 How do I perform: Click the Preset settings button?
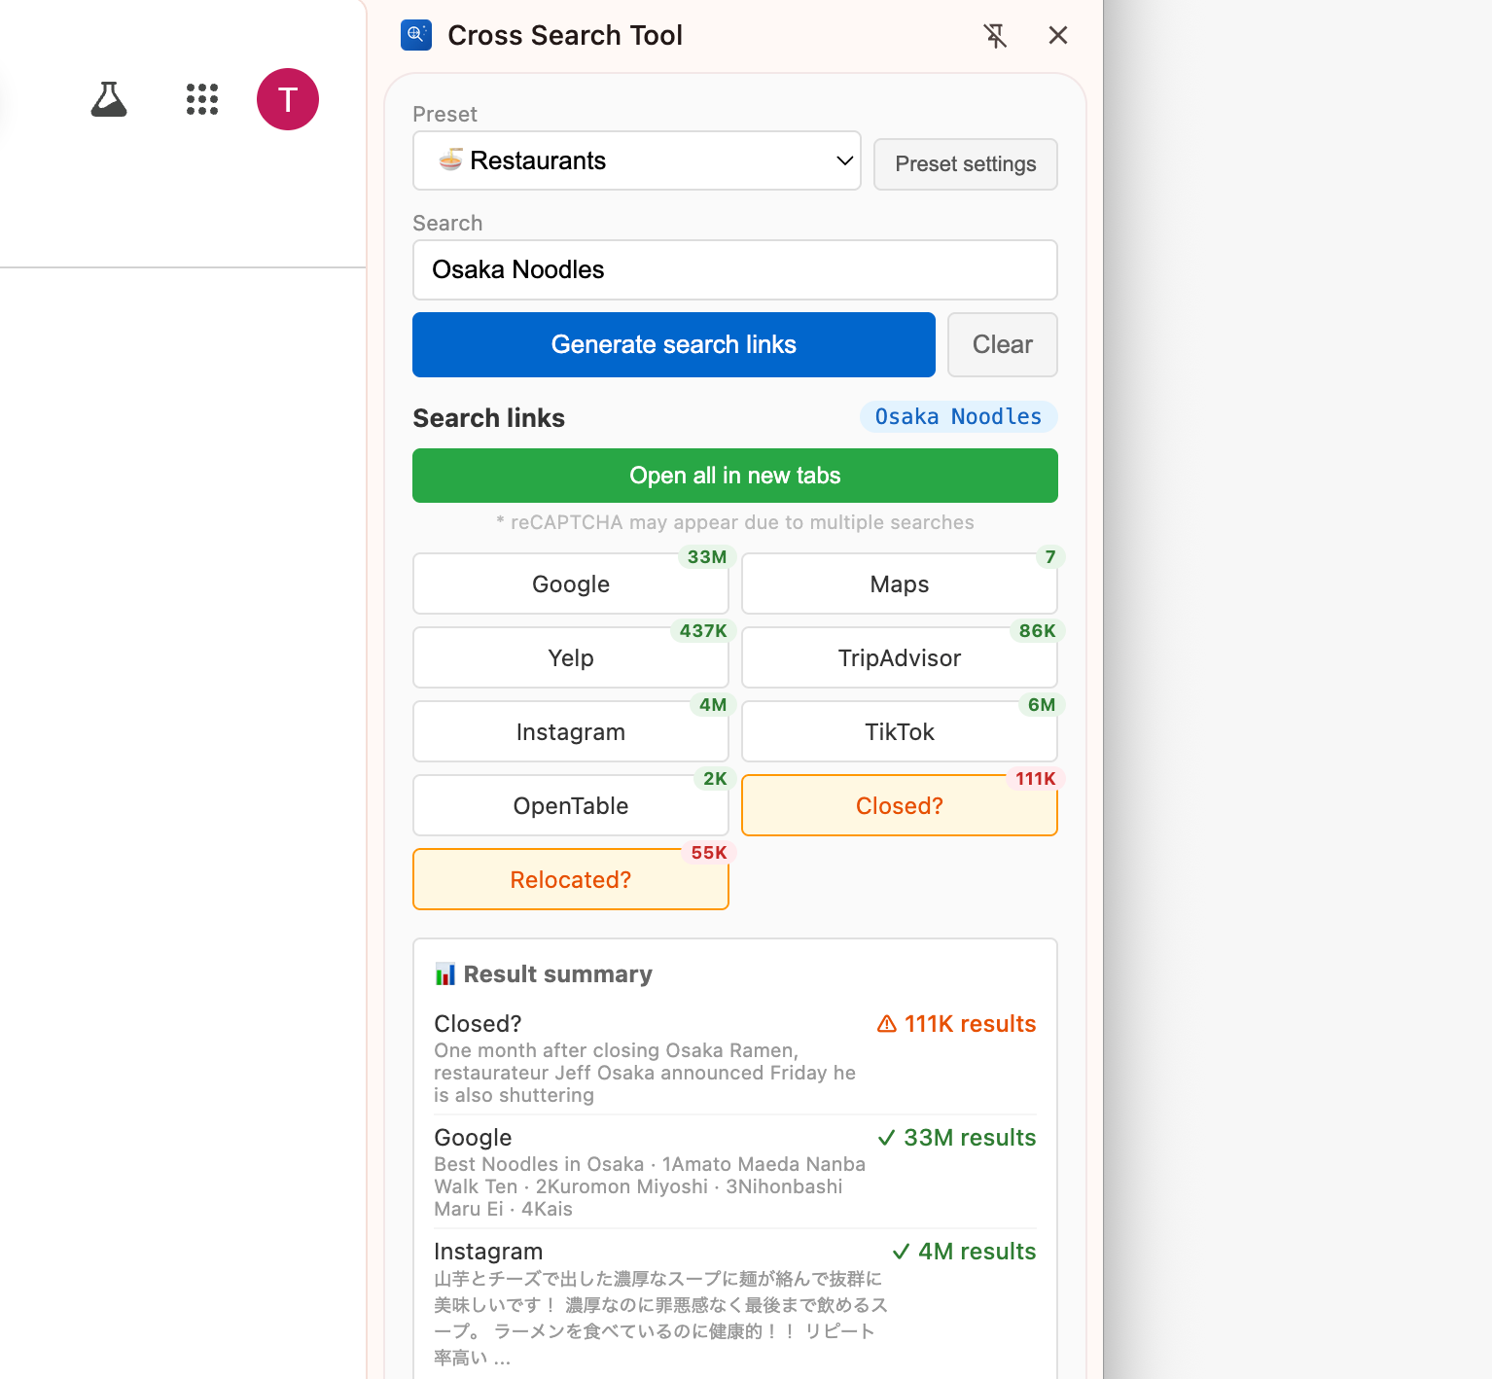coord(965,164)
